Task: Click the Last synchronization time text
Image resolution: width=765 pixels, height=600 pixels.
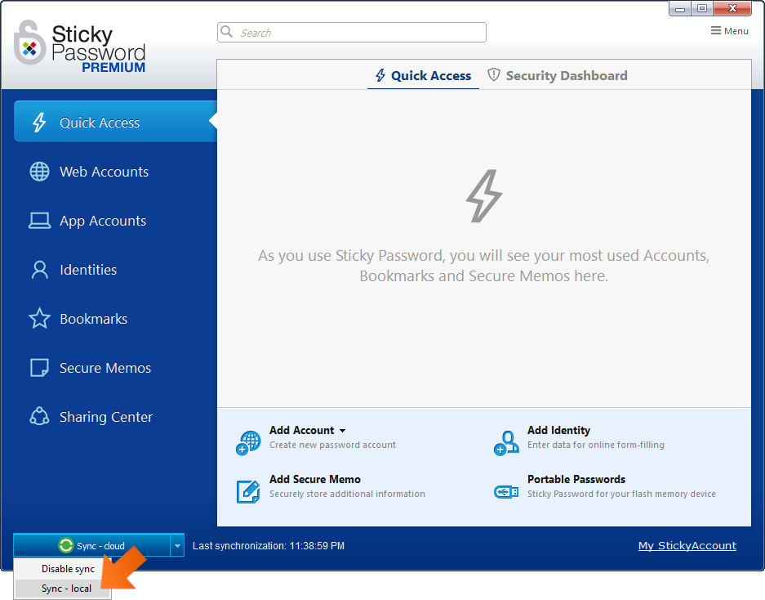Action: pos(269,546)
